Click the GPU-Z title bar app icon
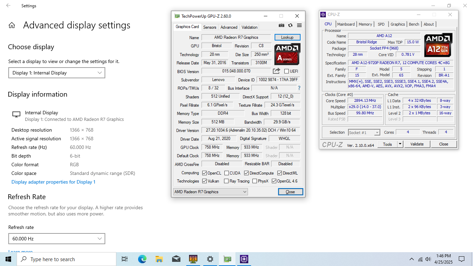The width and height of the screenshot is (473, 266). pos(177,16)
